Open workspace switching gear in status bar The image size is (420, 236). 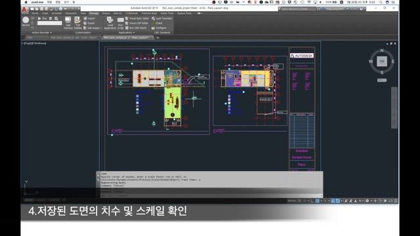[x=367, y=201]
